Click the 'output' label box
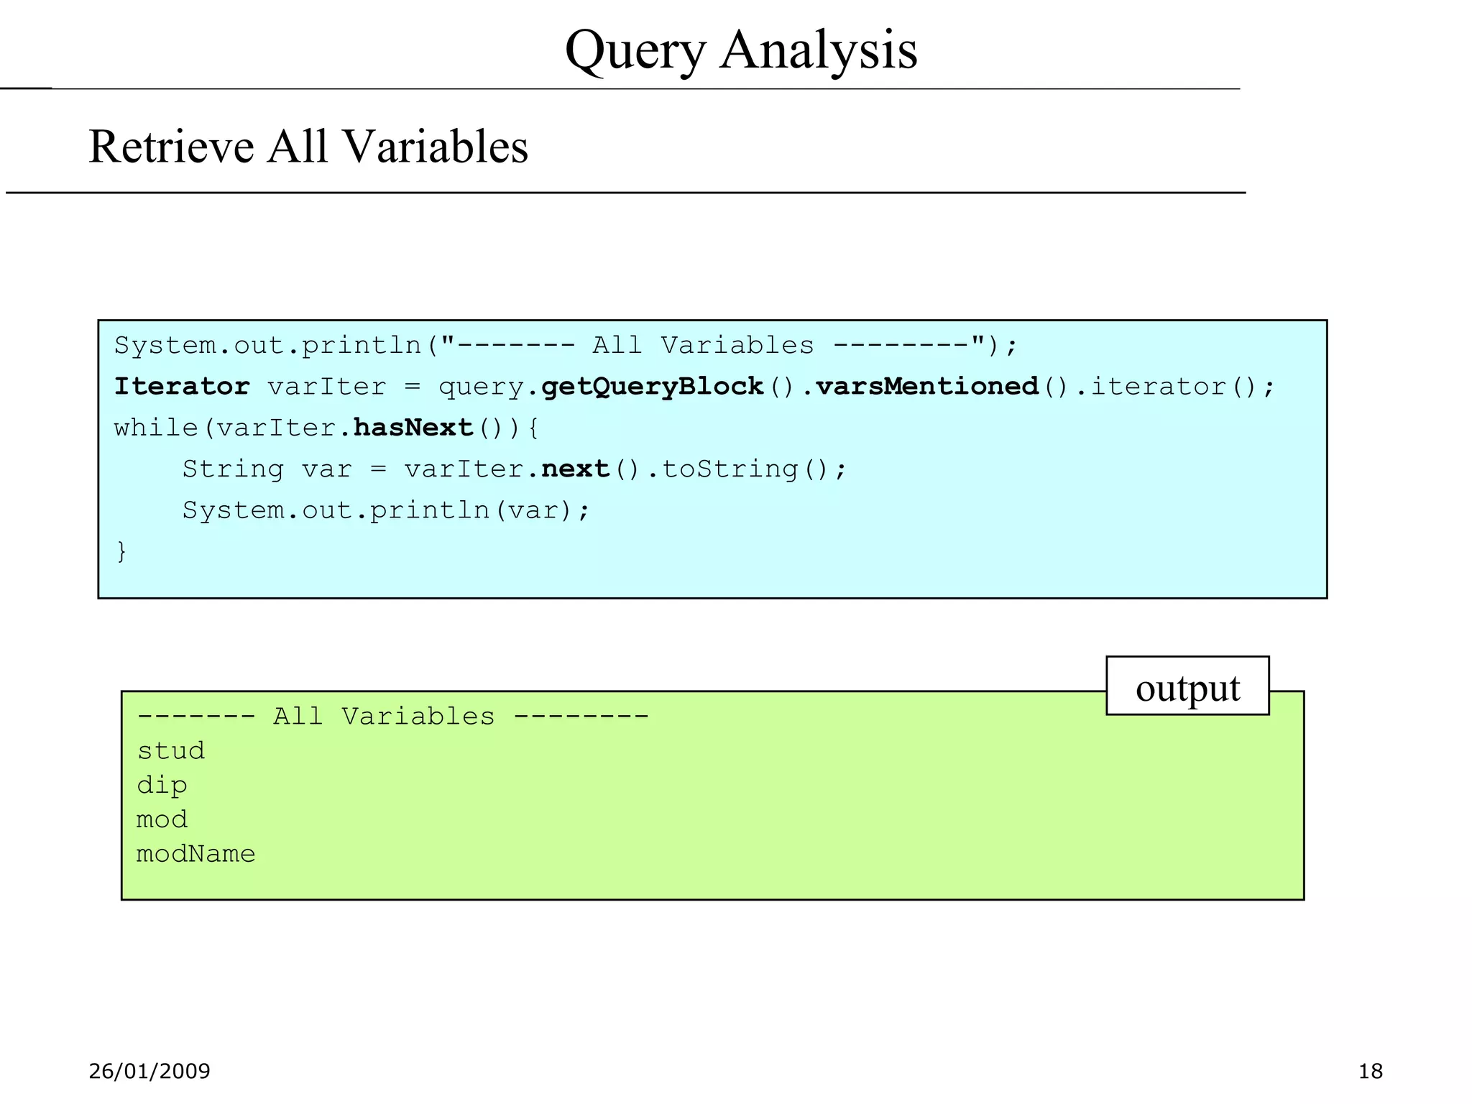 point(1187,686)
